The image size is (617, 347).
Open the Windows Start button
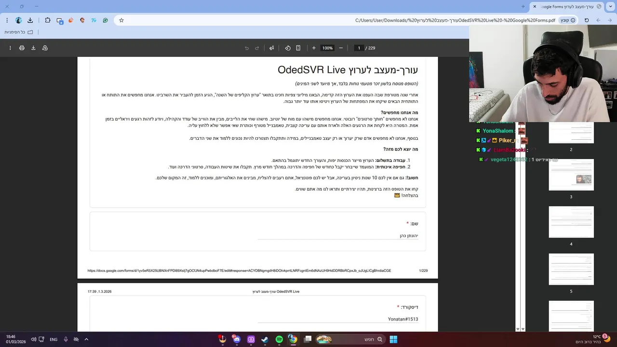(x=393, y=339)
